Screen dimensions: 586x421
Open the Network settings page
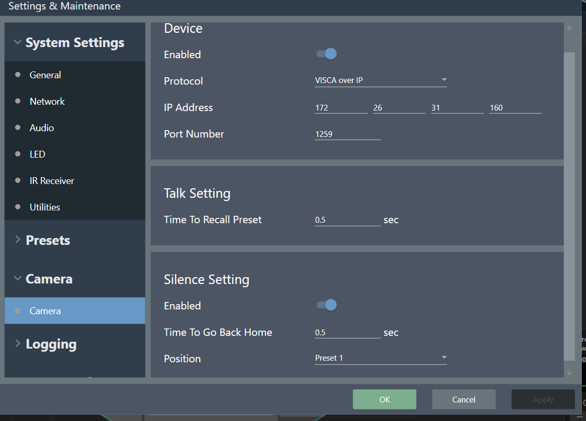point(75,102)
